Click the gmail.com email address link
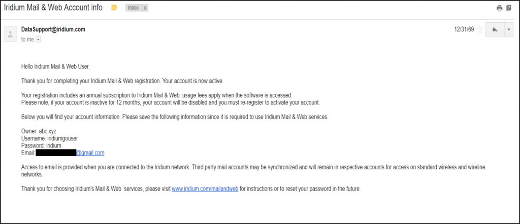520x224 pixels. click(90, 153)
